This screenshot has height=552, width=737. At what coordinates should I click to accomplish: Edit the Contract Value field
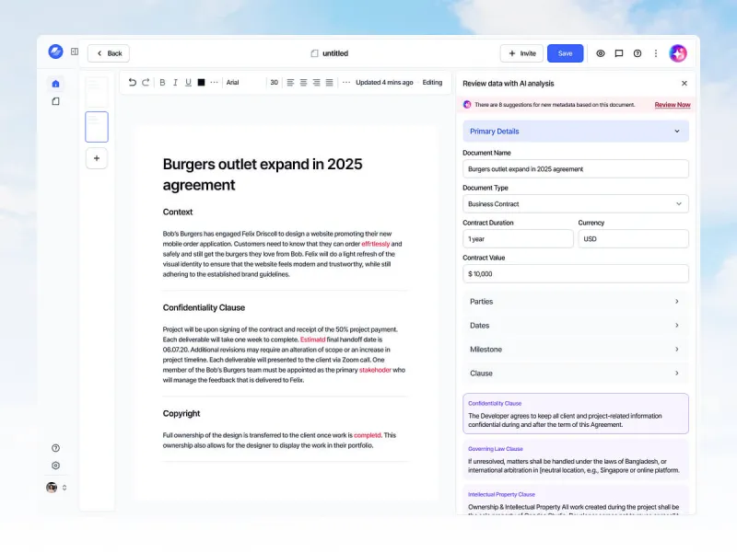(x=576, y=273)
